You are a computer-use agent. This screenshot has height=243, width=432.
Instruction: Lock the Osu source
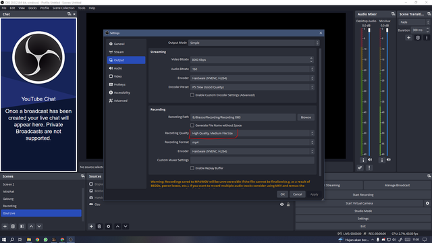[288, 205]
